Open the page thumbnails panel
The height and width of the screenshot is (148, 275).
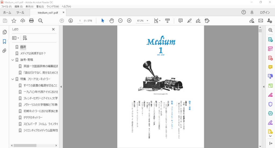point(5,32)
